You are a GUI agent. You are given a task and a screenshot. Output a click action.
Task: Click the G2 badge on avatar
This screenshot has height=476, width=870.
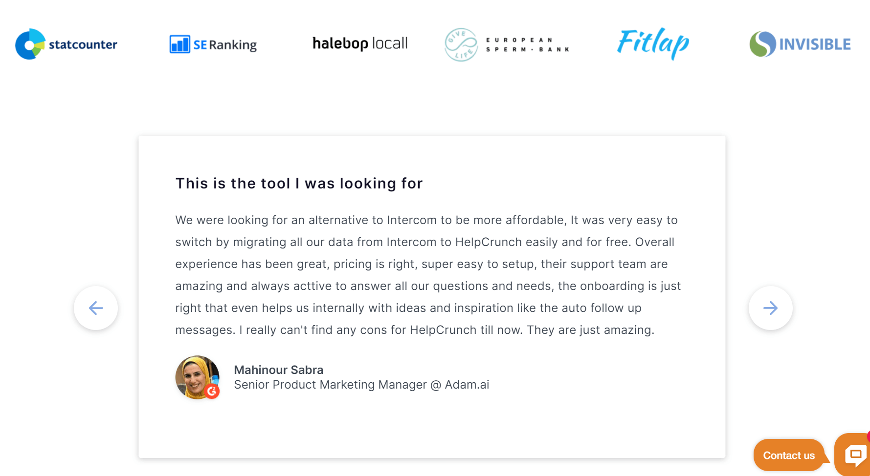point(212,391)
